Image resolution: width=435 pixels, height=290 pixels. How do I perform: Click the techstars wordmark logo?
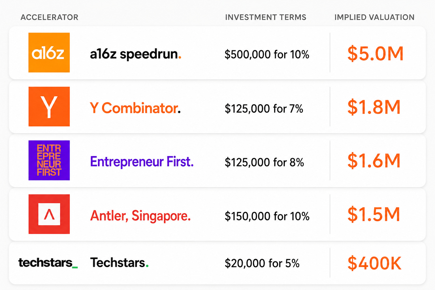[x=48, y=263]
